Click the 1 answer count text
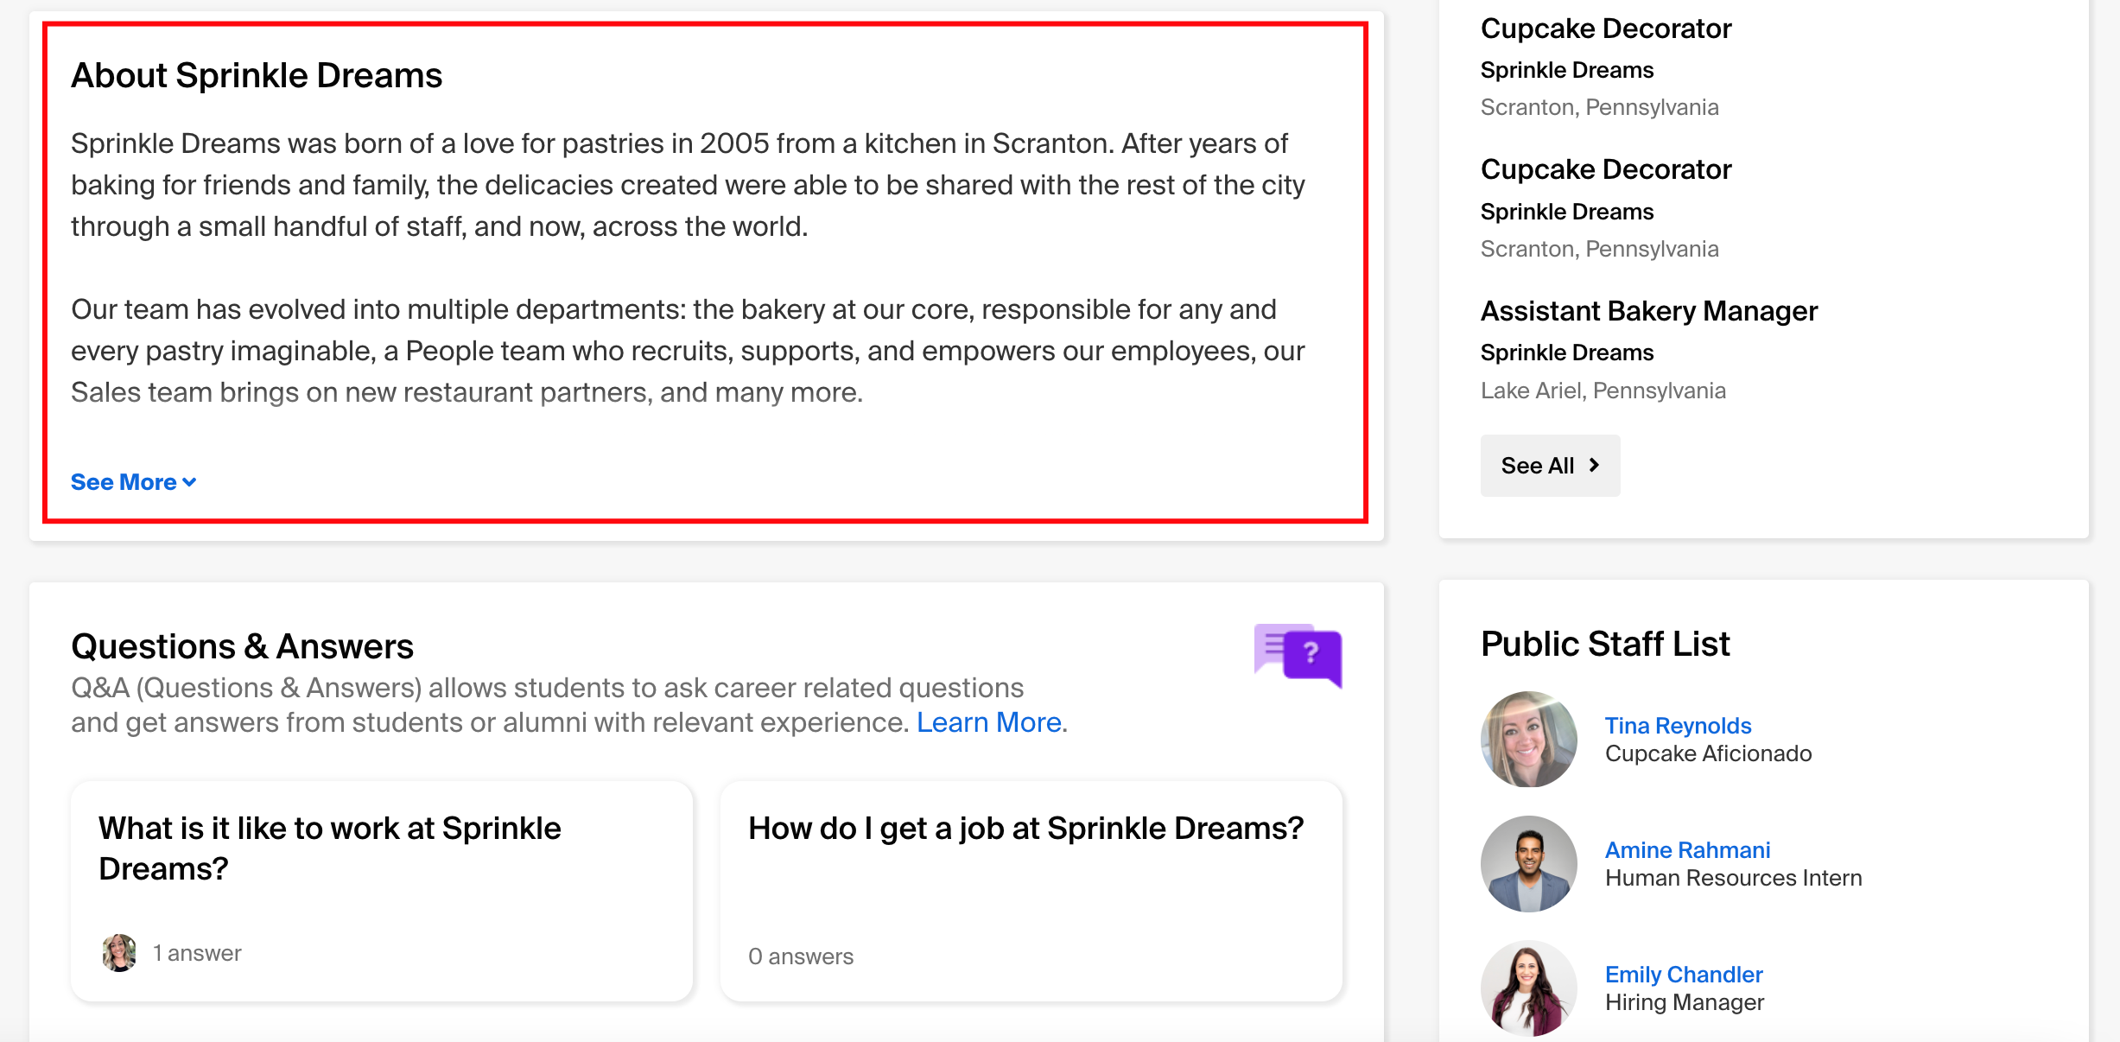2120x1042 pixels. 197,953
